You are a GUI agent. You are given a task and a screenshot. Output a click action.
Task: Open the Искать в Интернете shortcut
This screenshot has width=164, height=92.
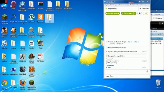32,32
